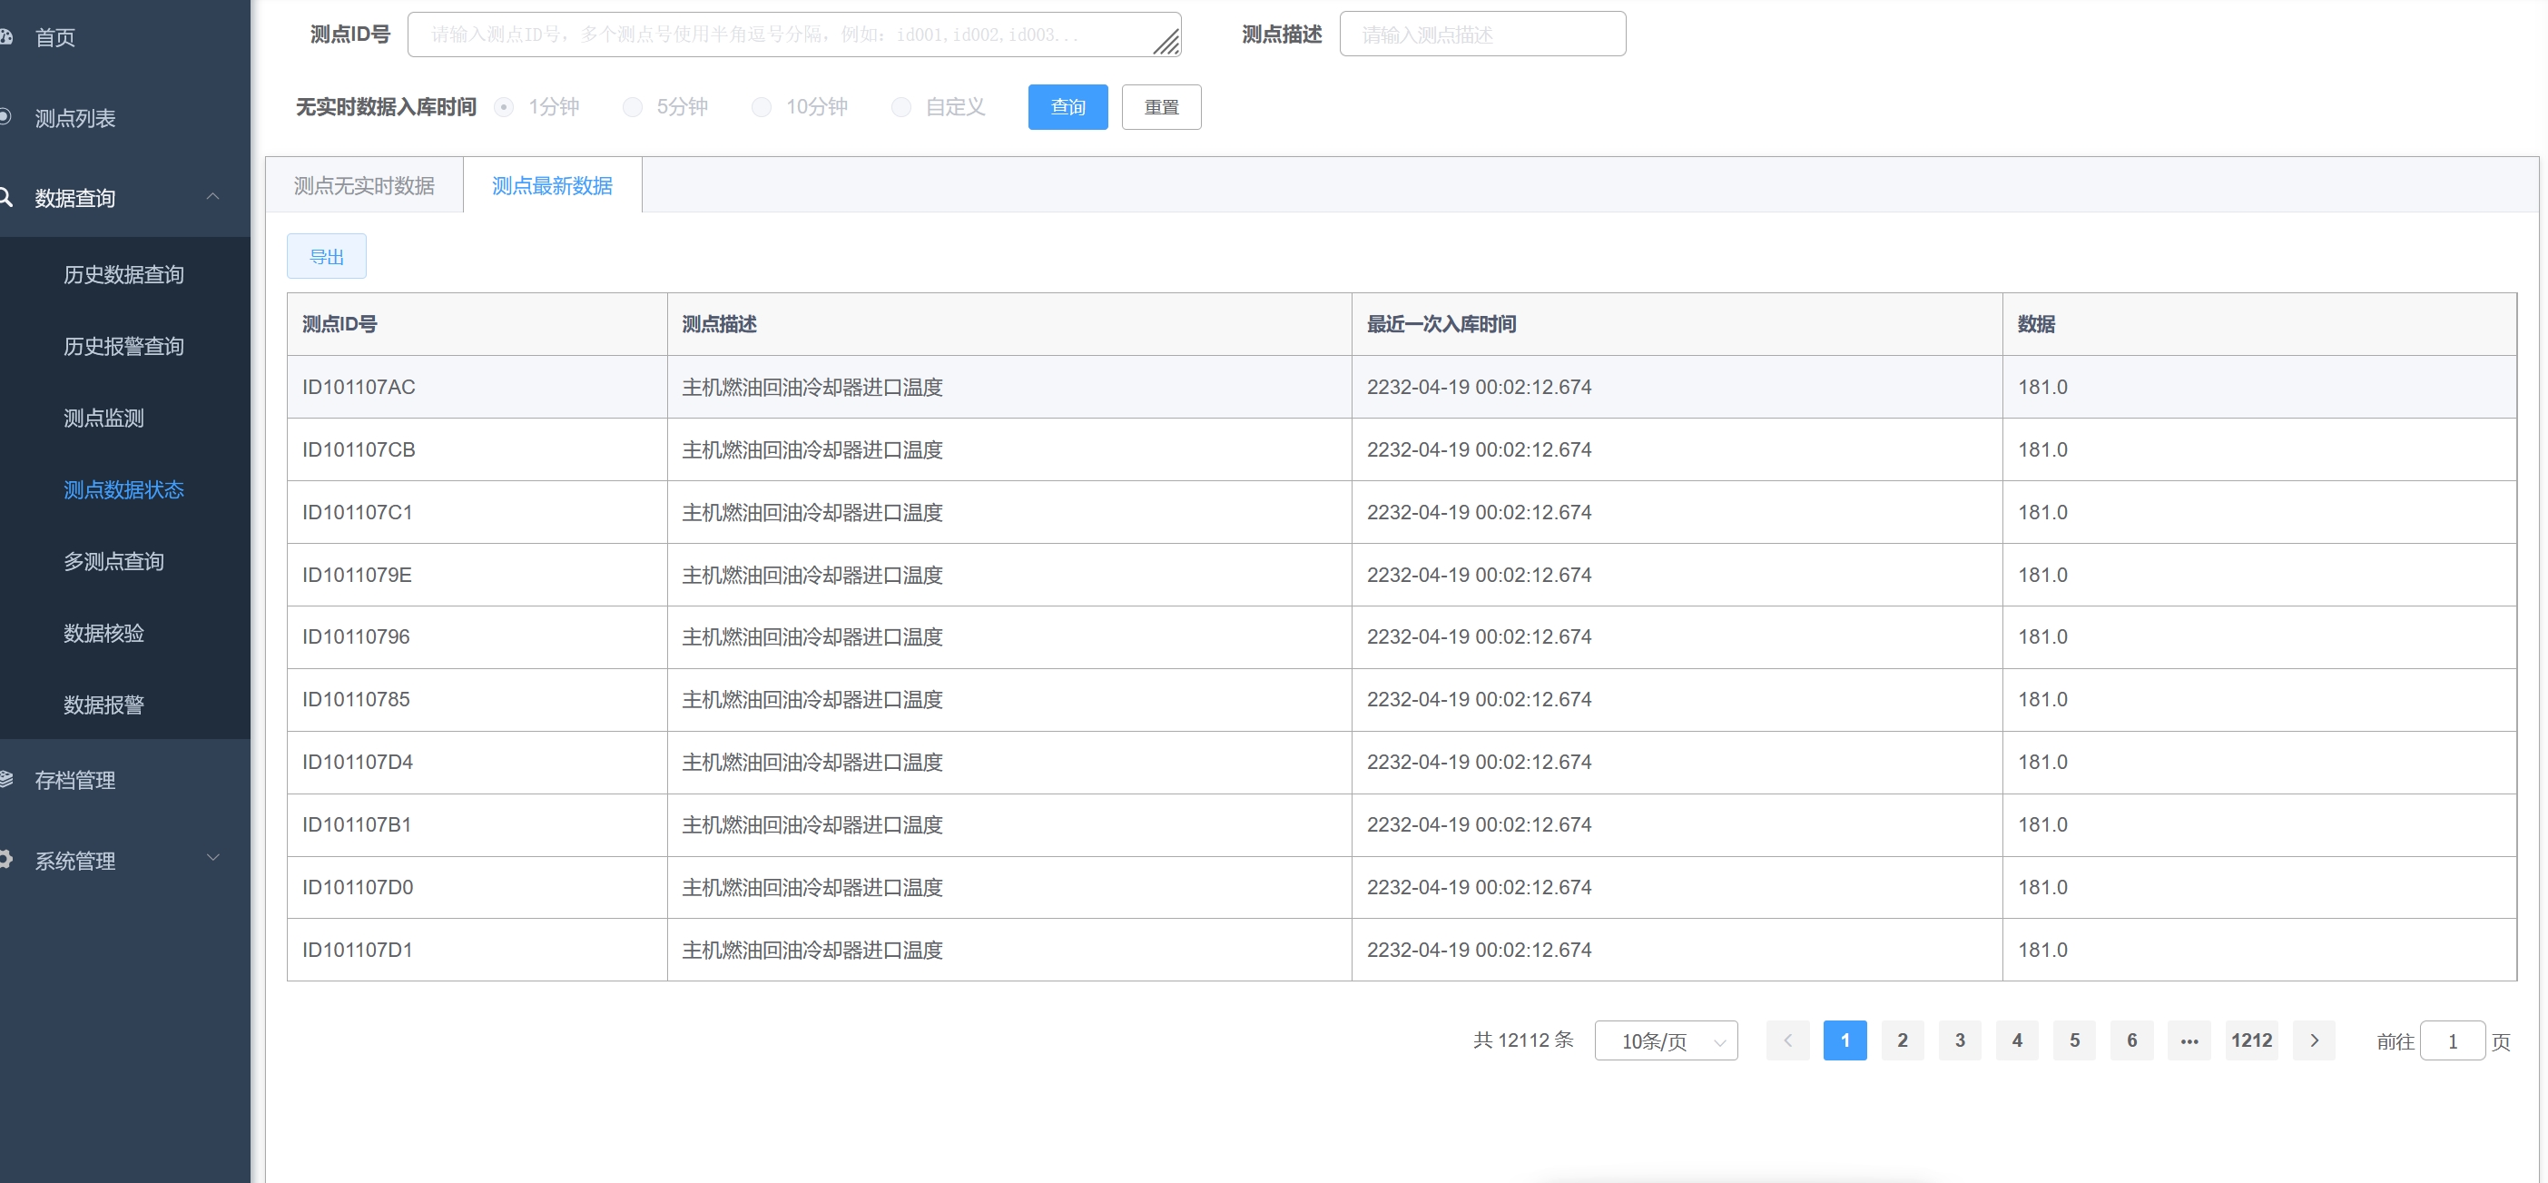Focus the 测点描述 input field
2548x1183 pixels.
click(1481, 34)
